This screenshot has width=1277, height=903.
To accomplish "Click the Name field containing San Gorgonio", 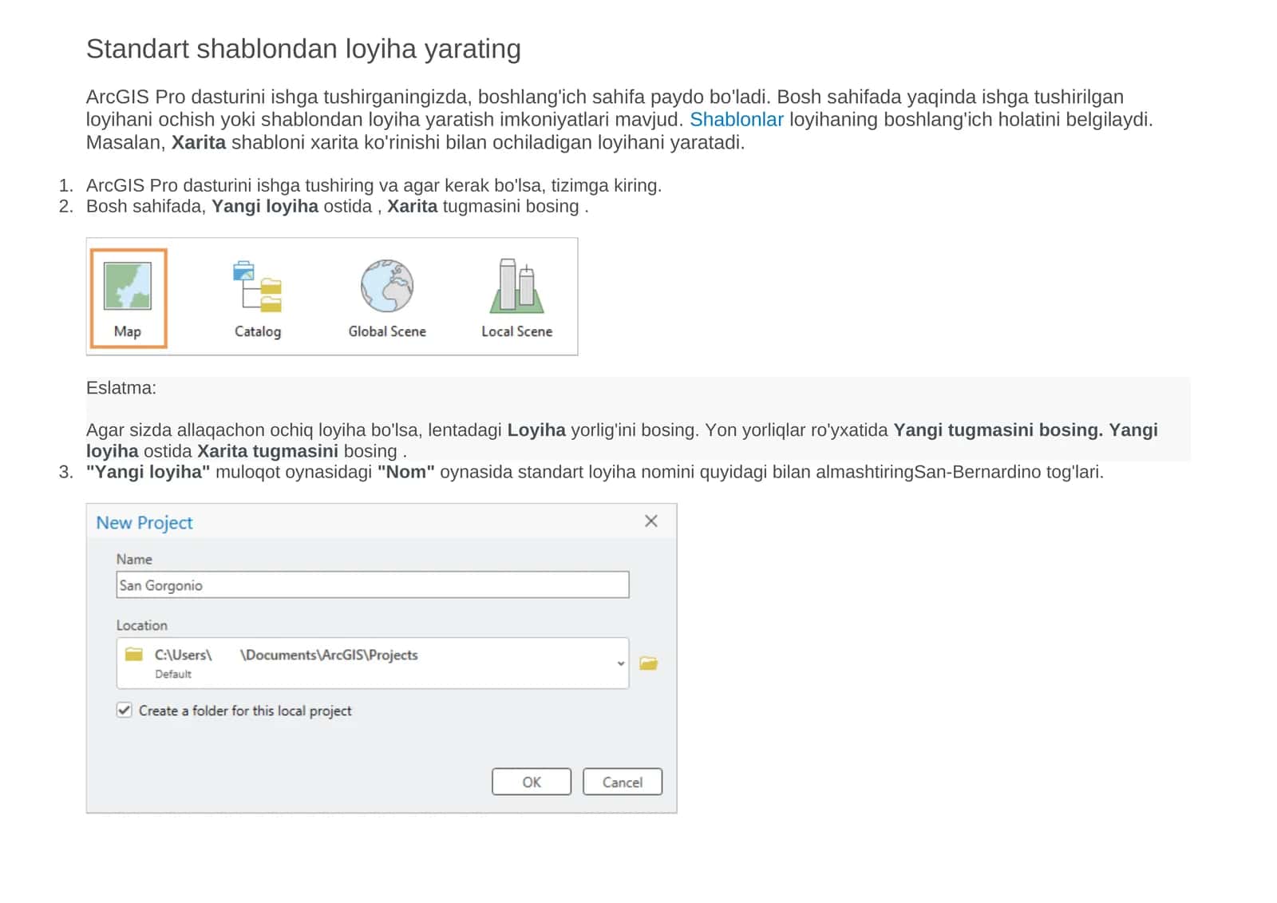I will pyautogui.click(x=373, y=585).
